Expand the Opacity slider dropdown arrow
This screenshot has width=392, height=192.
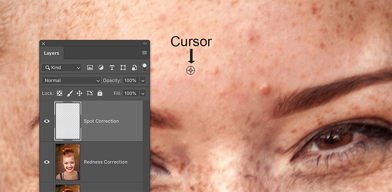click(143, 81)
